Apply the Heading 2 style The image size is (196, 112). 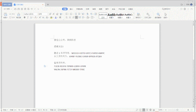[x=120, y=16]
